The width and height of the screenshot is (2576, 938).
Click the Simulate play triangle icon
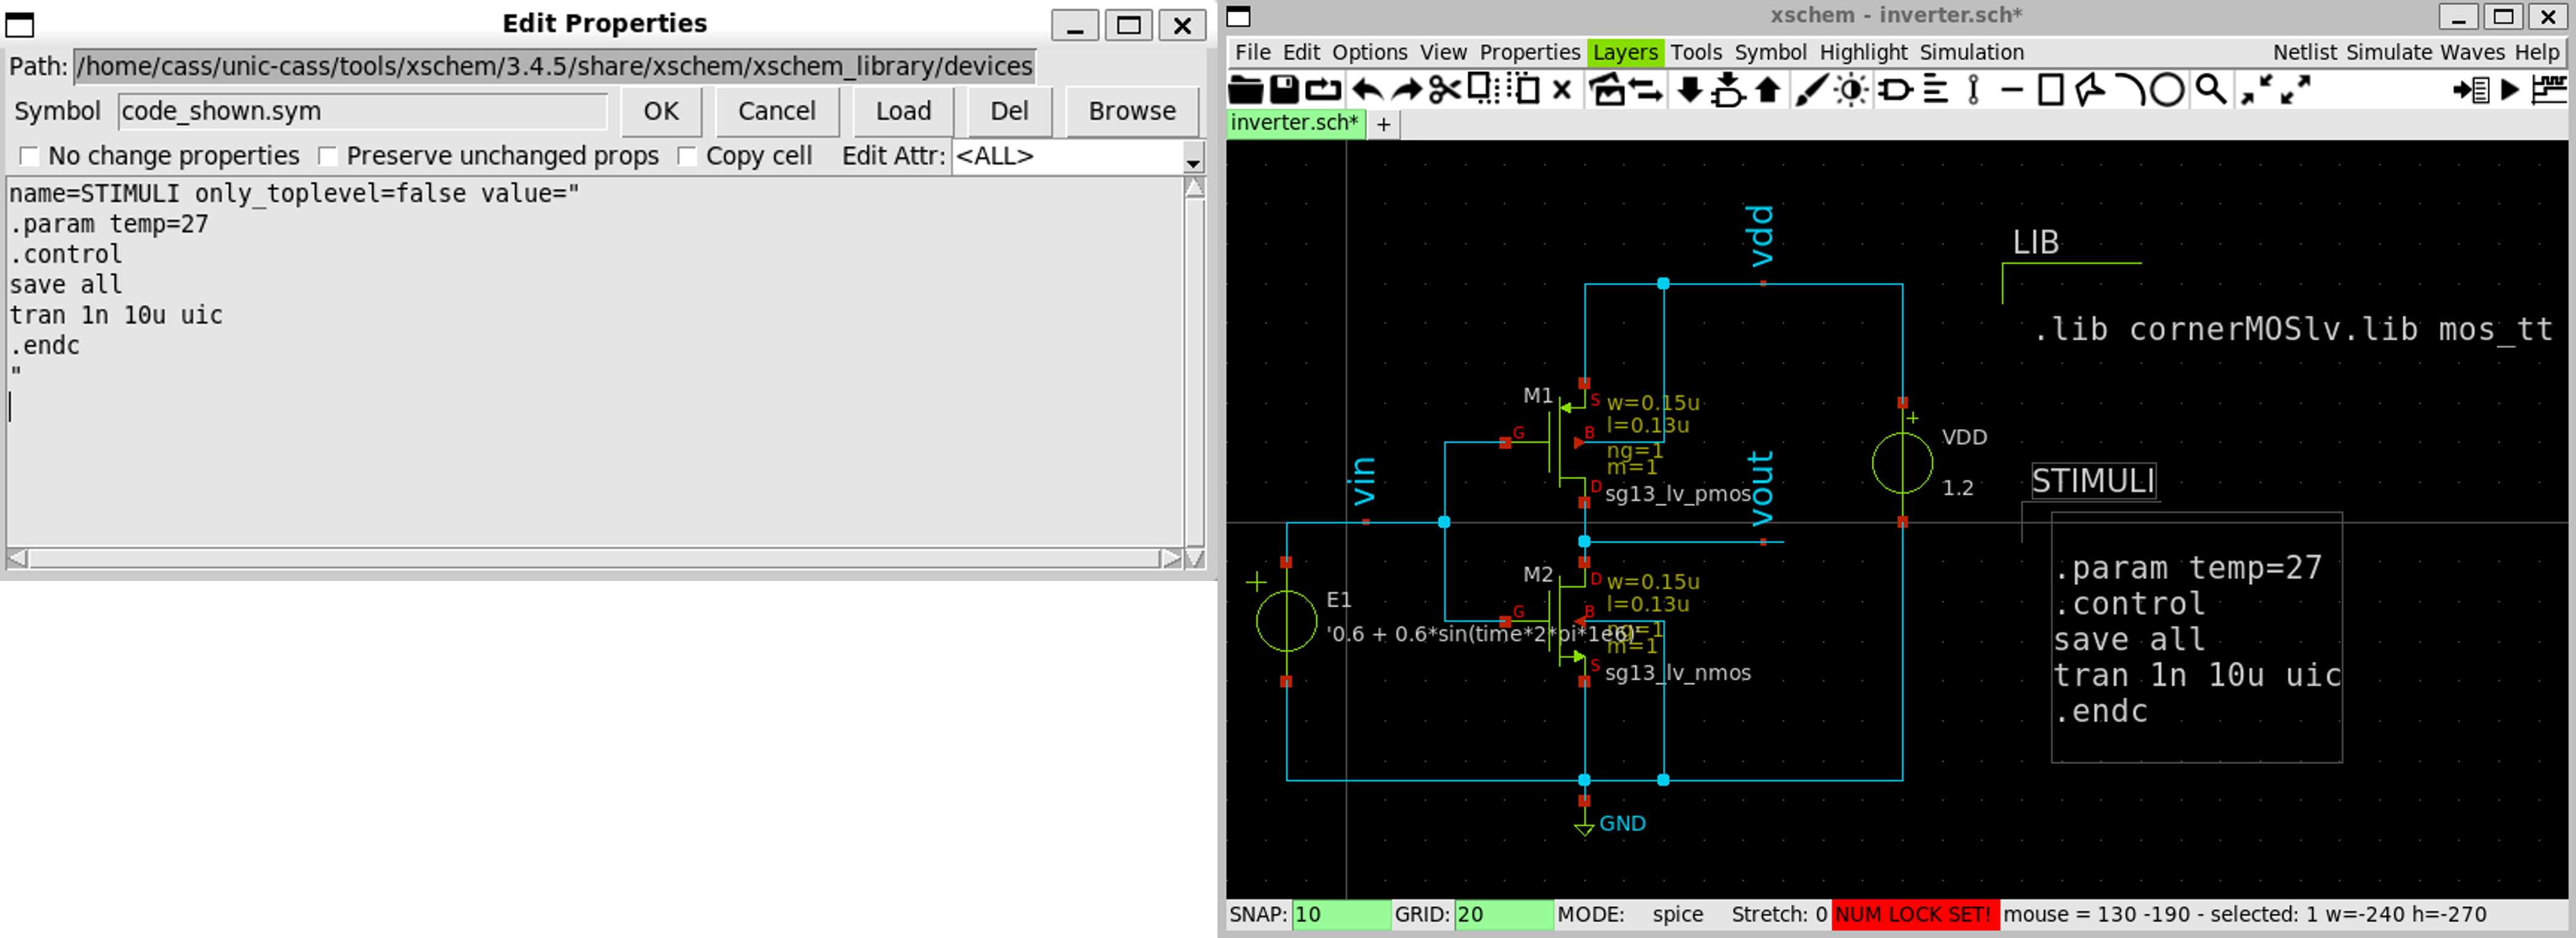coord(2510,90)
